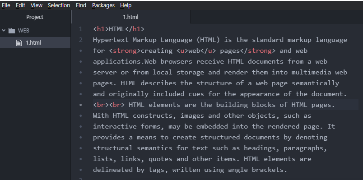Click the word 'multimedia' in the editor
This screenshot has width=363, height=180.
pyautogui.click(x=312, y=73)
